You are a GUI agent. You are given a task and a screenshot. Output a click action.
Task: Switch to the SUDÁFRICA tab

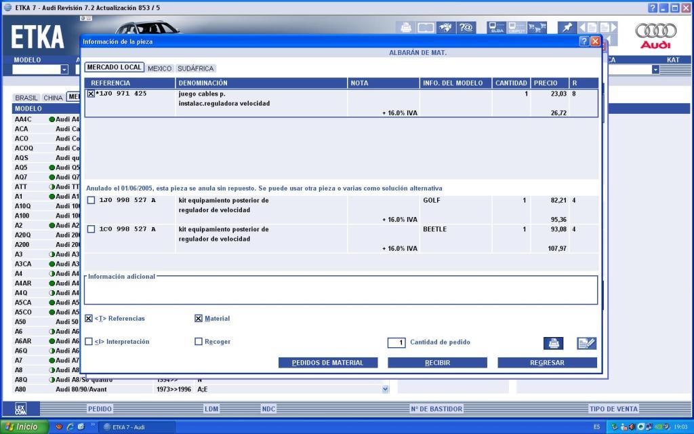(196, 68)
